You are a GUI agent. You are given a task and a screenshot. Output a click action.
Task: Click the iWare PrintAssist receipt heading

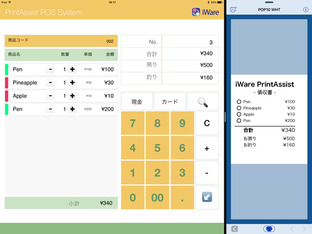[x=265, y=84]
